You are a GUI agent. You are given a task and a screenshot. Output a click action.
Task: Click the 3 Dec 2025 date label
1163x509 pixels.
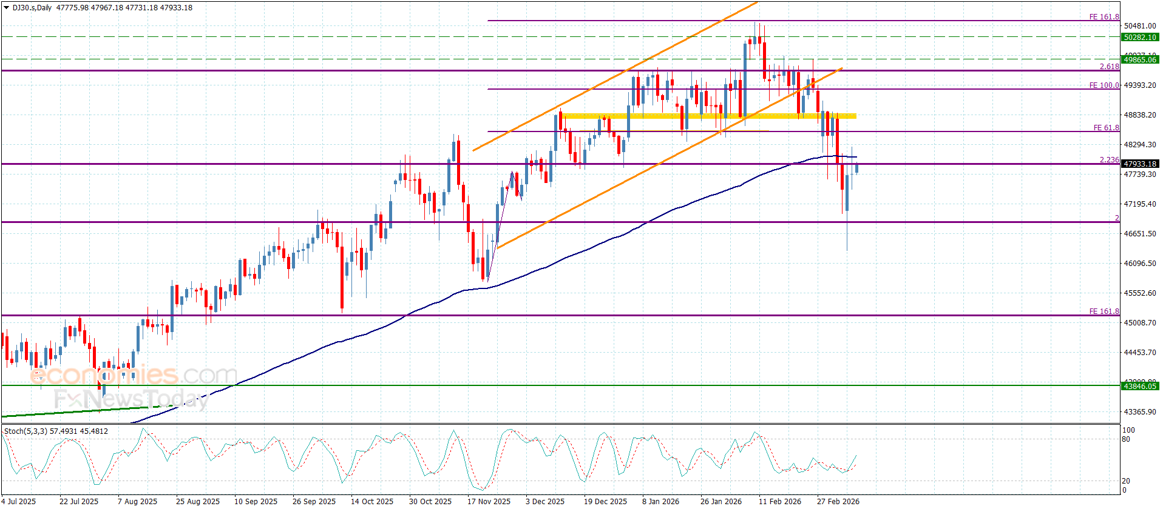tap(545, 502)
